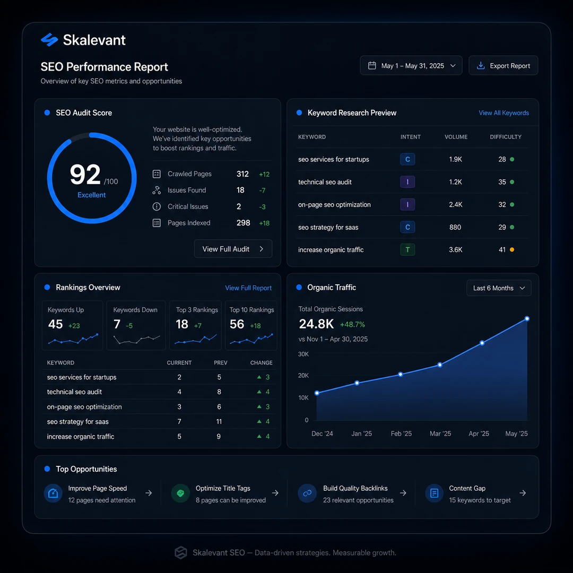
Task: Click the 3.6K volume value
Action: pos(456,250)
